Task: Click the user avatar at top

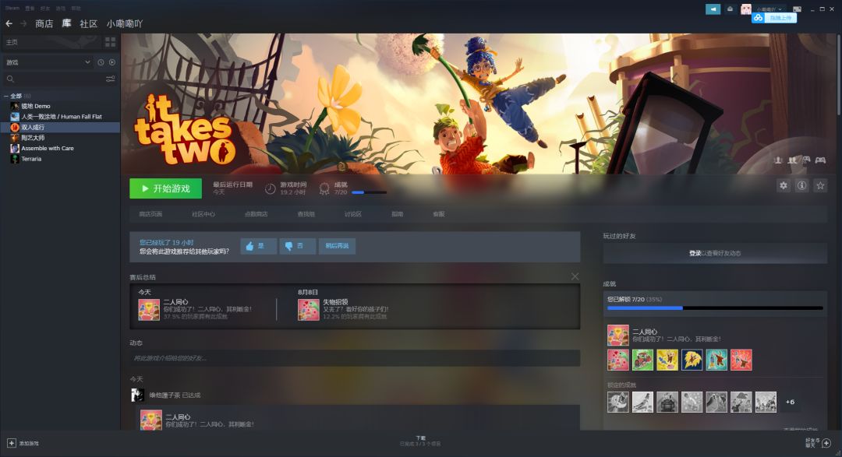Action: click(x=746, y=9)
